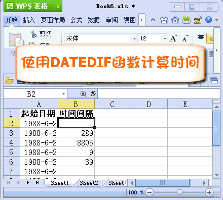Click the skin (shirt) icon
Viewport: 223px width, 200px height.
(164, 20)
